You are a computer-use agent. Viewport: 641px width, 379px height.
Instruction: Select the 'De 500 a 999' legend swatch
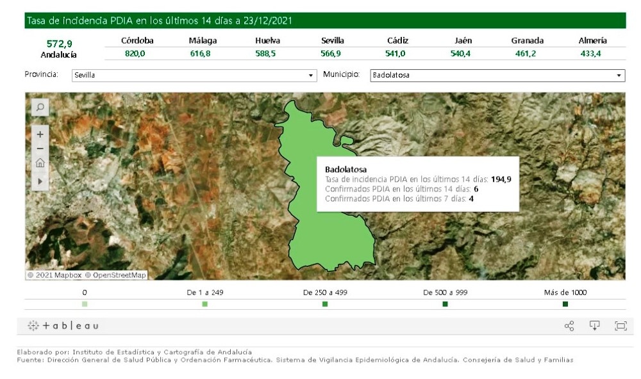445,304
